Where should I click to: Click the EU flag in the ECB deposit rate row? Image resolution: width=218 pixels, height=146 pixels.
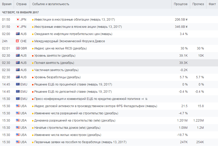18,92
